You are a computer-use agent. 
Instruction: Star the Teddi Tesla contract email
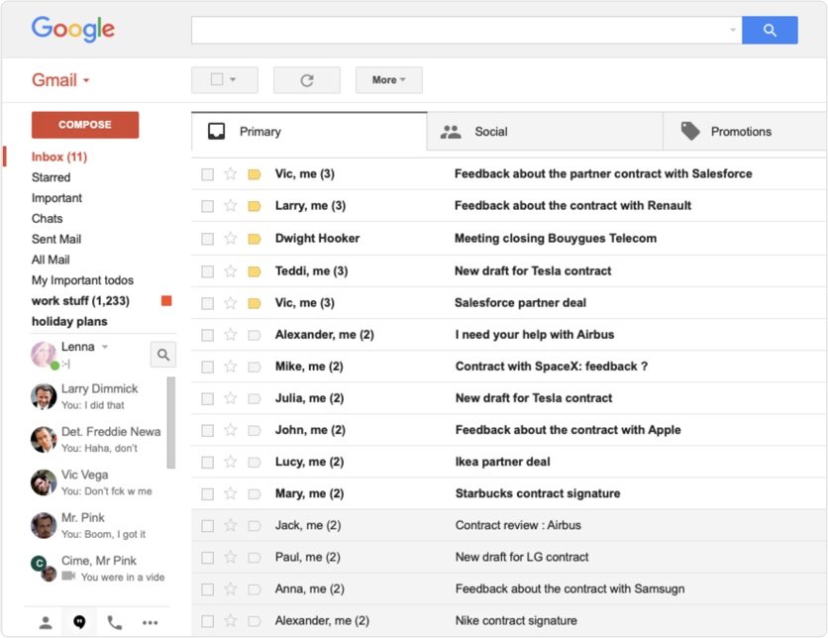point(230,270)
